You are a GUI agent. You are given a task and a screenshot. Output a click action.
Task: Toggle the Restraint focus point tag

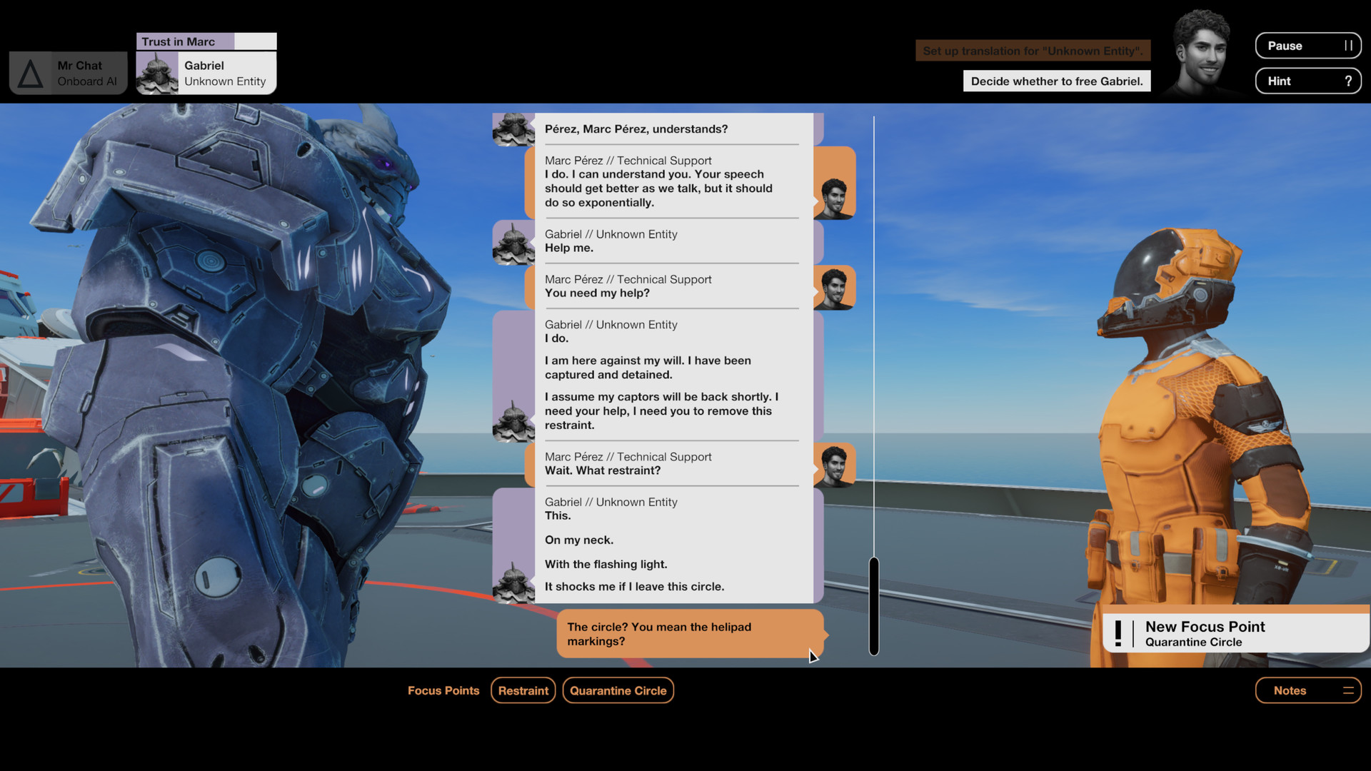click(523, 690)
